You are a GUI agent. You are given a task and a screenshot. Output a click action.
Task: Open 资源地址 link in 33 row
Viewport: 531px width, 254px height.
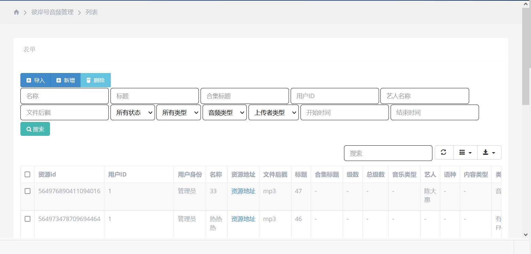243,191
